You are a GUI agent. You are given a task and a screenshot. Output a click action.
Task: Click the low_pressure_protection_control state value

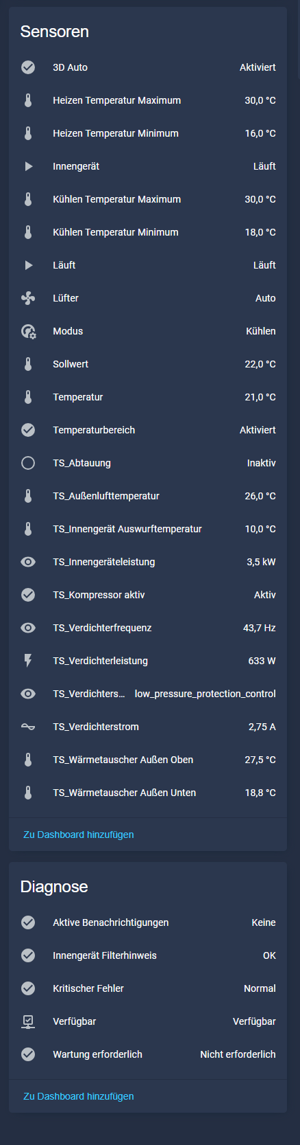pos(205,694)
